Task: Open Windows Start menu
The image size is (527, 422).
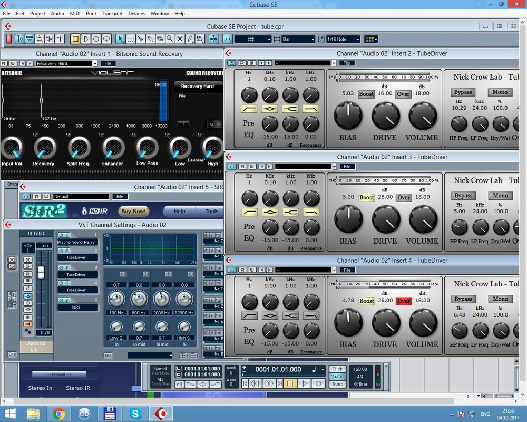Action: click(11, 414)
